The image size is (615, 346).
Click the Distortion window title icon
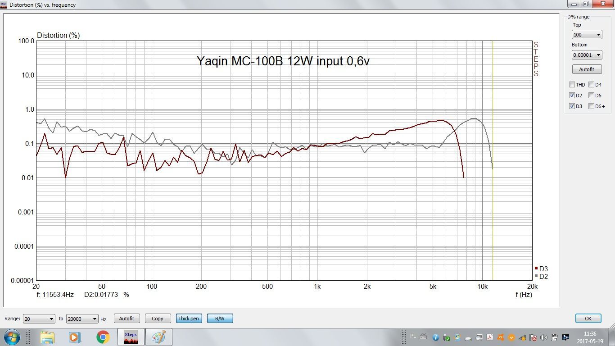pyautogui.click(x=4, y=5)
